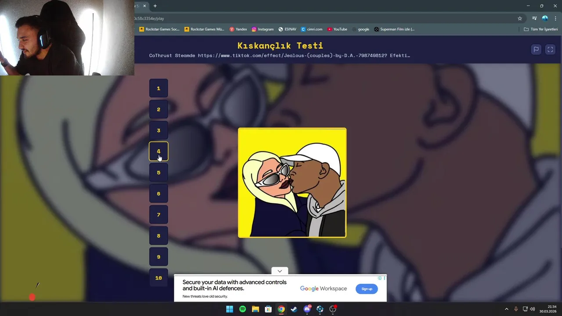Viewport: 562px width, 316px height.
Task: Show hidden system tray icons
Action: click(x=506, y=309)
